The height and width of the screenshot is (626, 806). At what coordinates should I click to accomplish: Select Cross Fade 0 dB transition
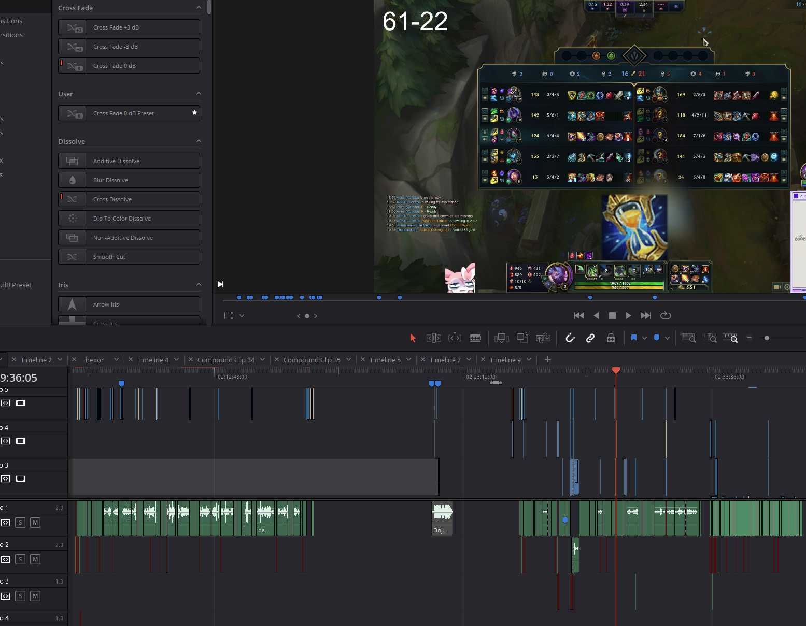pyautogui.click(x=129, y=66)
